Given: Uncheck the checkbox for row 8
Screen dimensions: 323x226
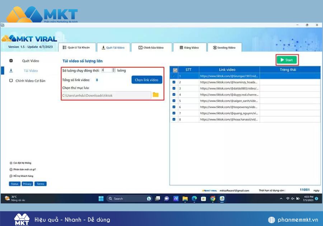Looking at the screenshot, I should [174, 119].
